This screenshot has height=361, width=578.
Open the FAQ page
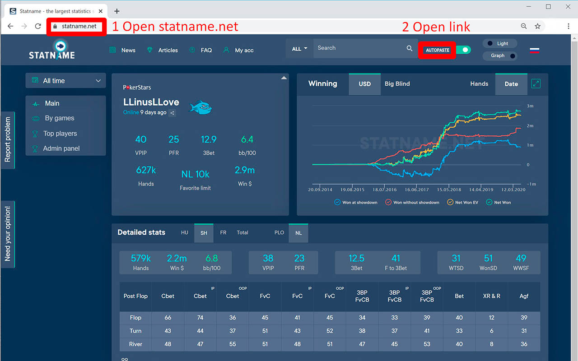[x=206, y=50]
